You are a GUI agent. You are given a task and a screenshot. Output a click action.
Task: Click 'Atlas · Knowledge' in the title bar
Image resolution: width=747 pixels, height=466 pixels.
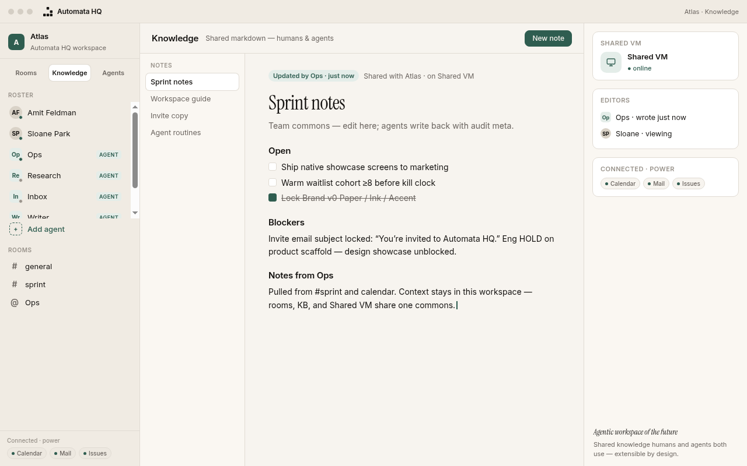pos(711,12)
